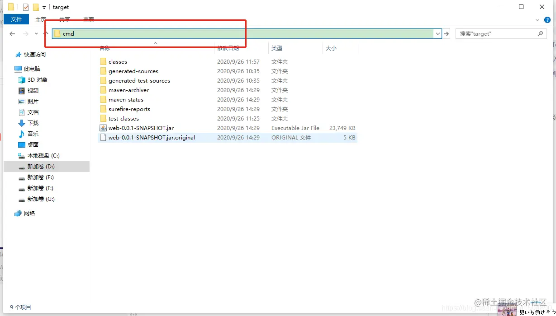556x316 pixels.
Task: Open the 图片 library
Action: tap(33, 101)
